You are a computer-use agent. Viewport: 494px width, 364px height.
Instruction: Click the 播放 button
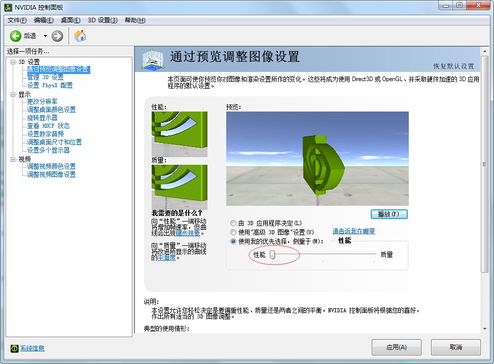[389, 214]
